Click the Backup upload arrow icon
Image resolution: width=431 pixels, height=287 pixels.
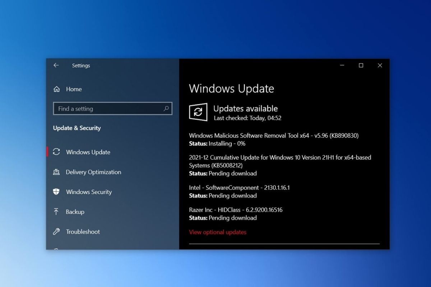click(56, 212)
